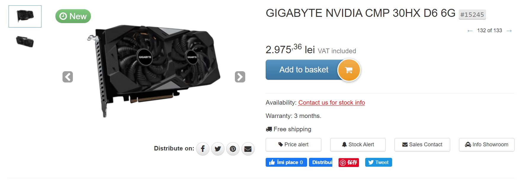The width and height of the screenshot is (526, 180).
Task: Click the red Pinterest save button
Action: [x=349, y=162]
